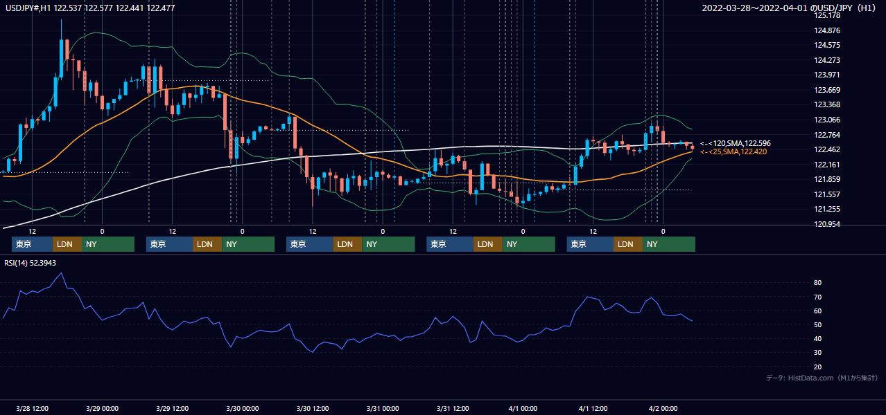Select the 3/30 12:00 date label

[x=313, y=409]
